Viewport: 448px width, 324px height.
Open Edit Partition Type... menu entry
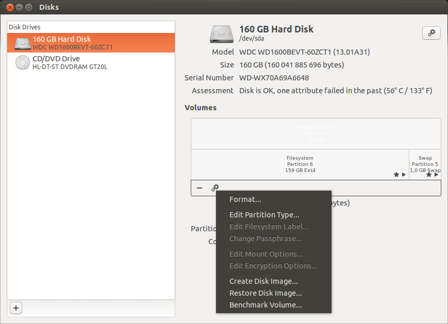pos(264,215)
